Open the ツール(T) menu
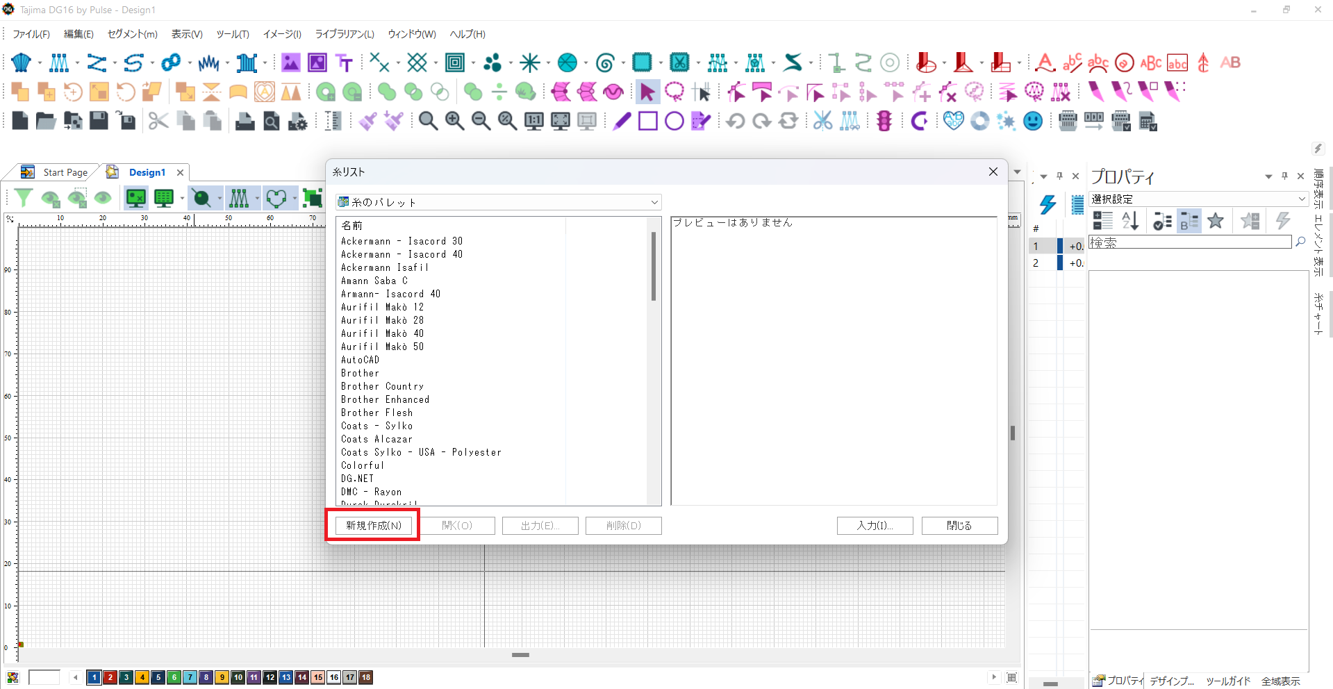This screenshot has height=689, width=1333. 233,34
